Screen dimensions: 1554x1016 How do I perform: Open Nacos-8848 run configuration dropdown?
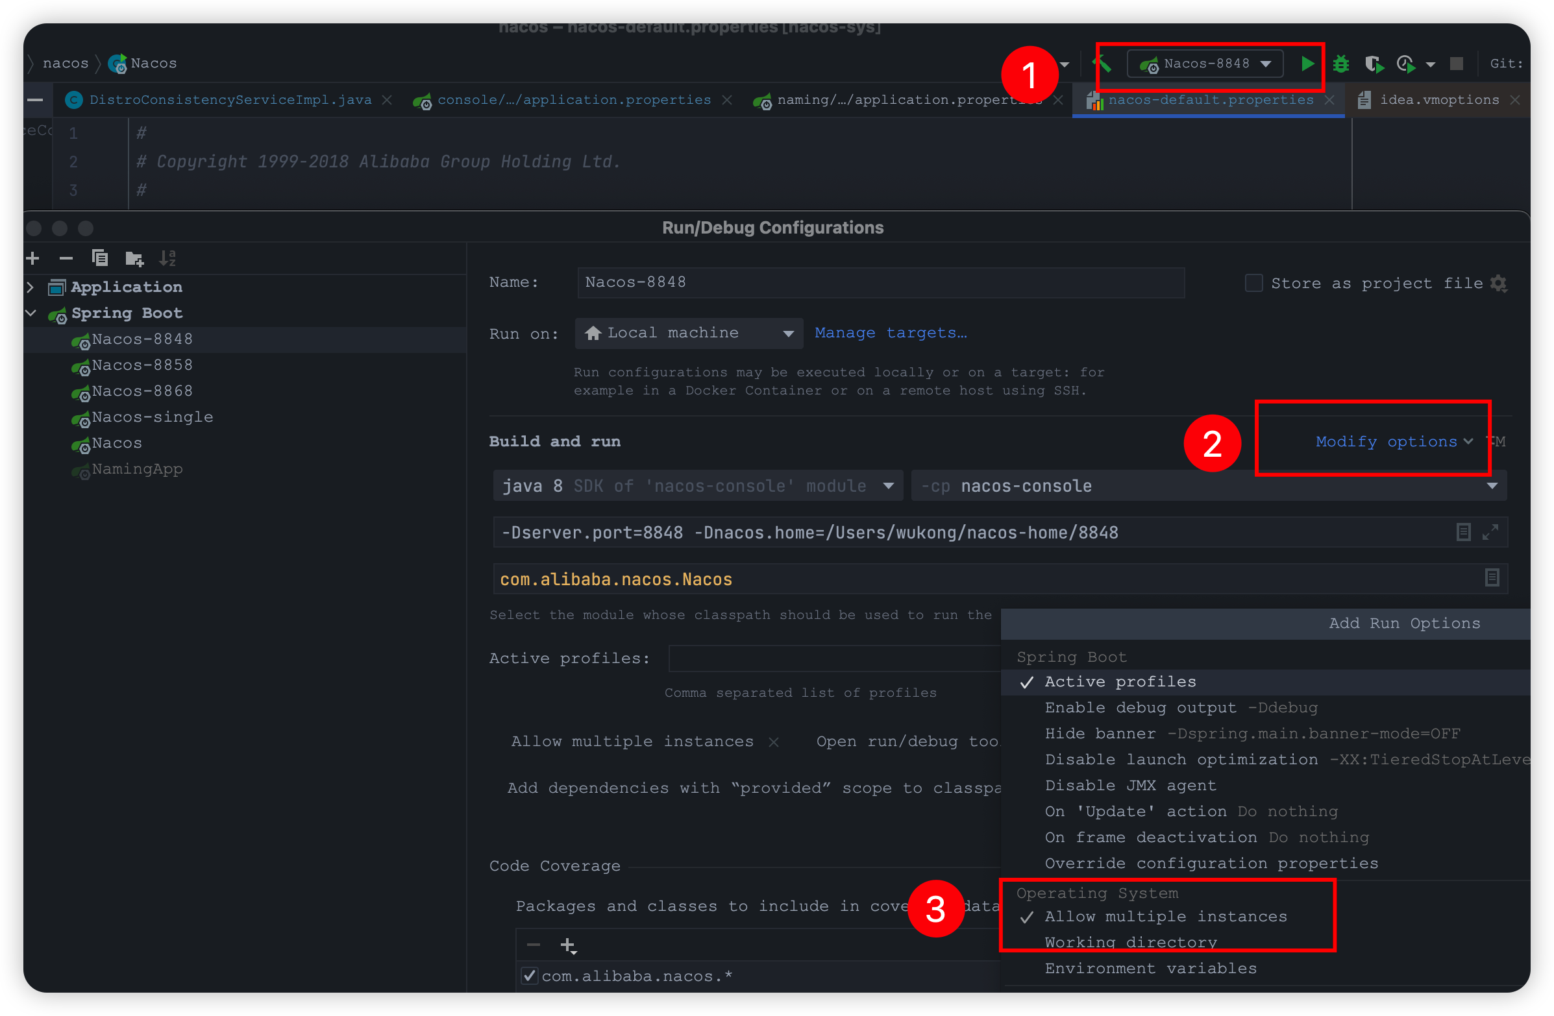[x=1205, y=64]
